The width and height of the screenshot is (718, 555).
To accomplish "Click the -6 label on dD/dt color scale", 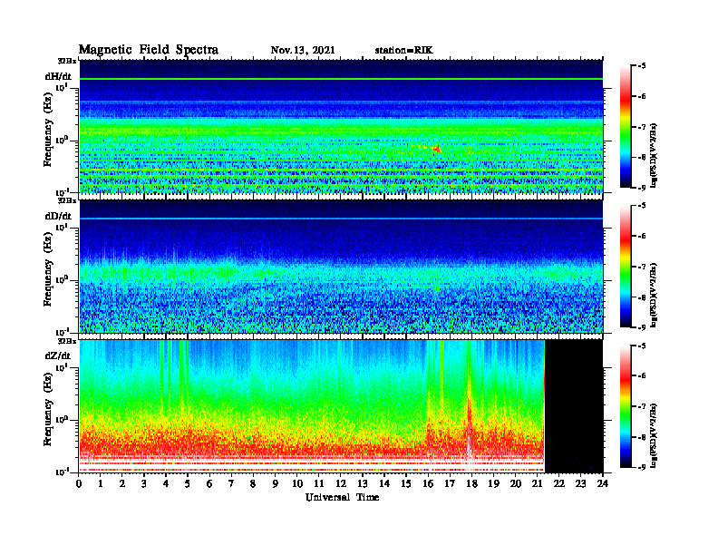I will coord(642,236).
